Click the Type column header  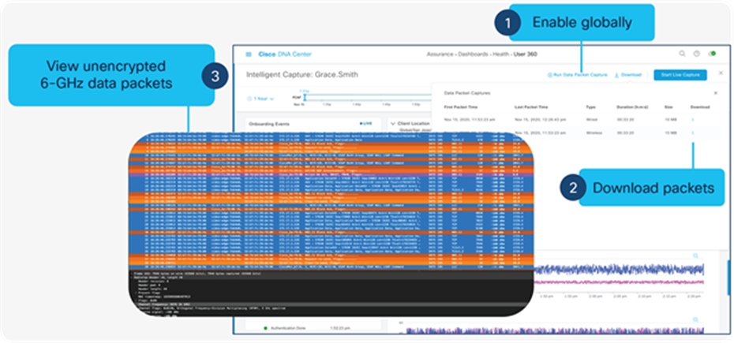(590, 107)
